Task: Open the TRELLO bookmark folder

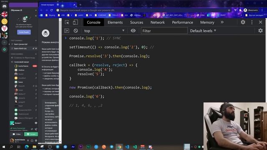Action: 113,15
